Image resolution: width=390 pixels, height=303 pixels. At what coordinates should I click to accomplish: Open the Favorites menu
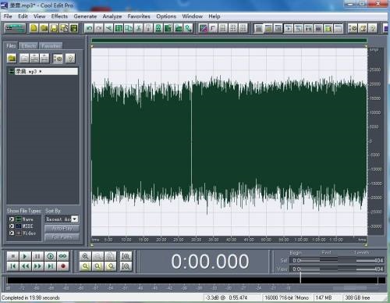pos(139,16)
